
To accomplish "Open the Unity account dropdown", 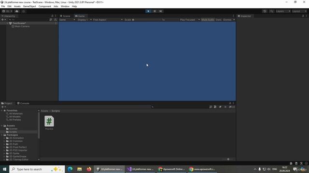I will 7,11.
